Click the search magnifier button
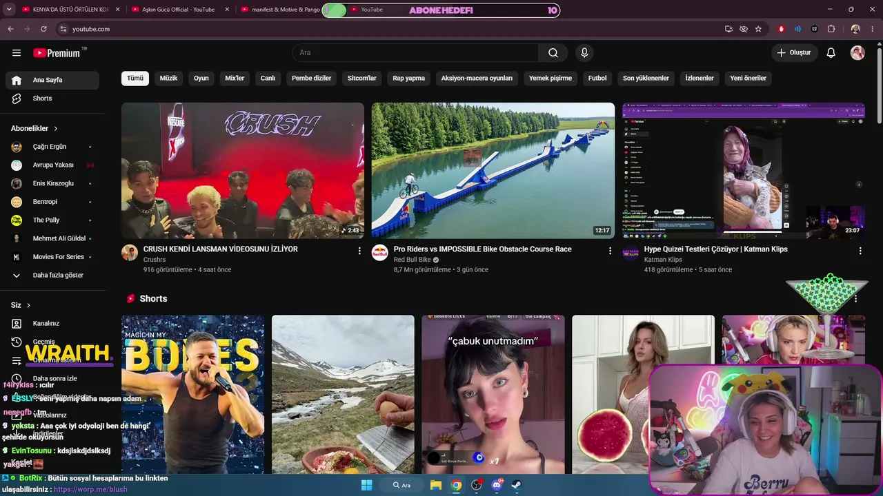 [553, 53]
